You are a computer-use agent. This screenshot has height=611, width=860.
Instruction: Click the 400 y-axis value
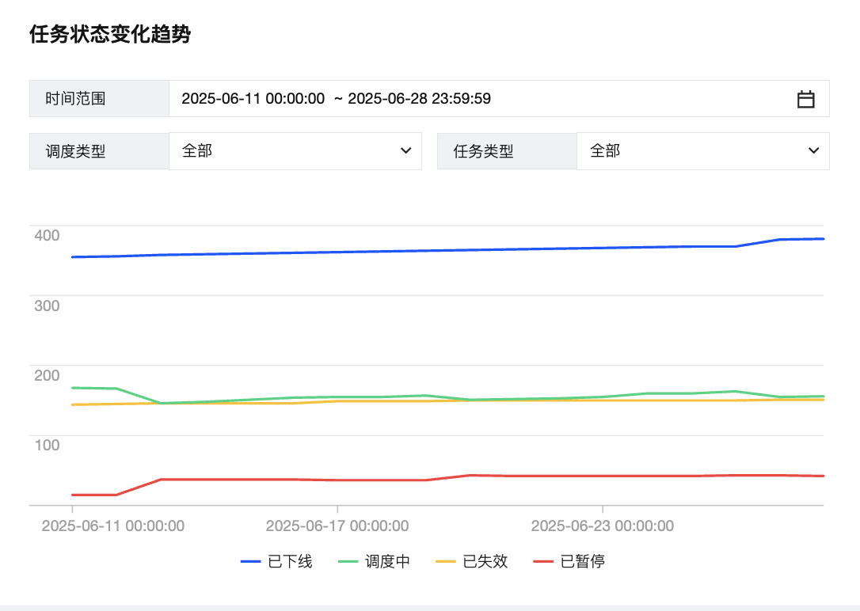pos(47,236)
